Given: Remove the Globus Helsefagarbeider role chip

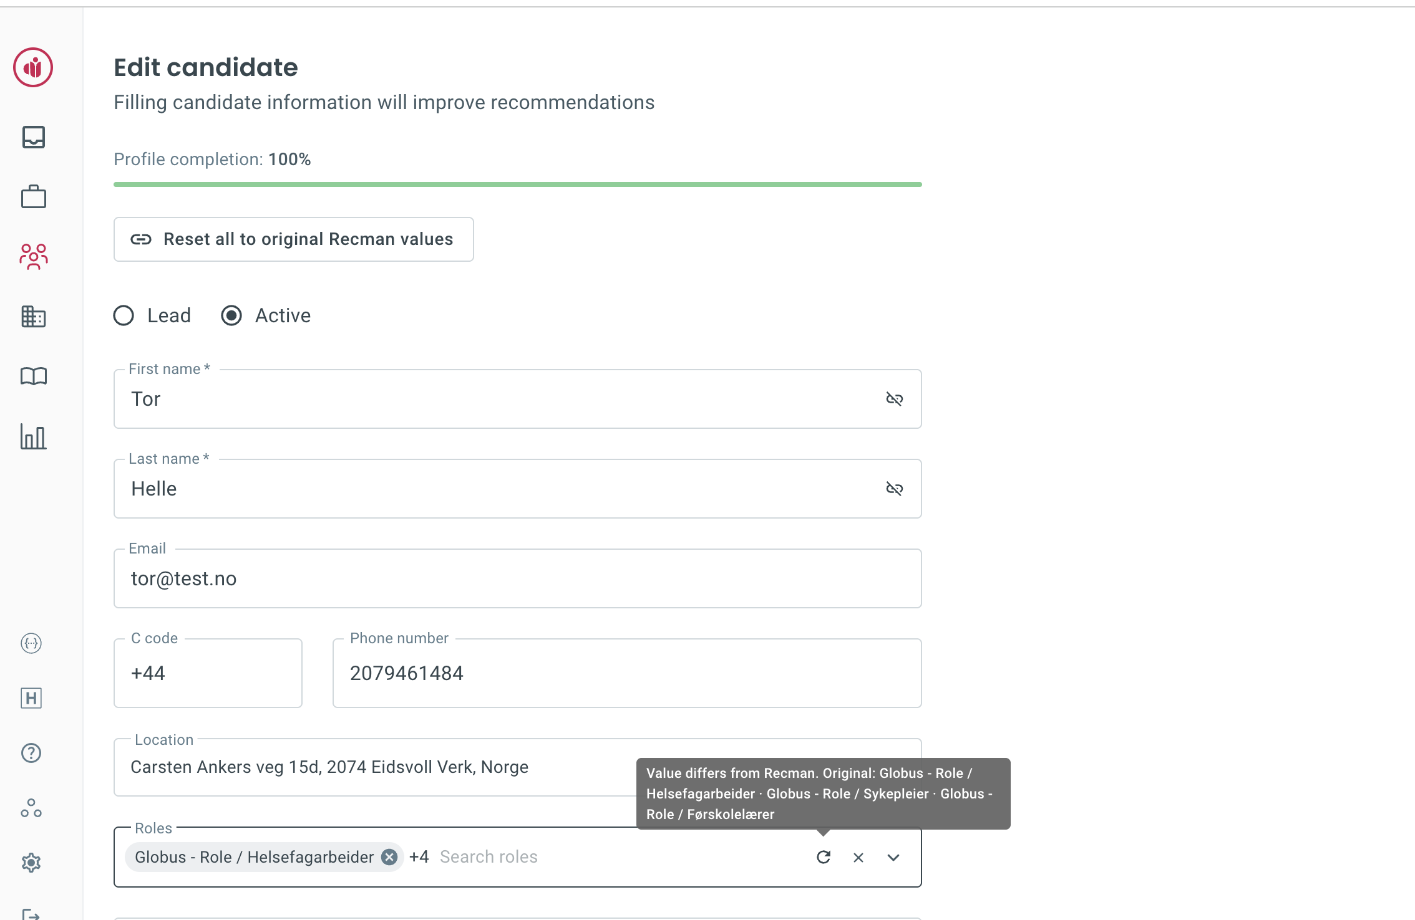Looking at the screenshot, I should (389, 857).
